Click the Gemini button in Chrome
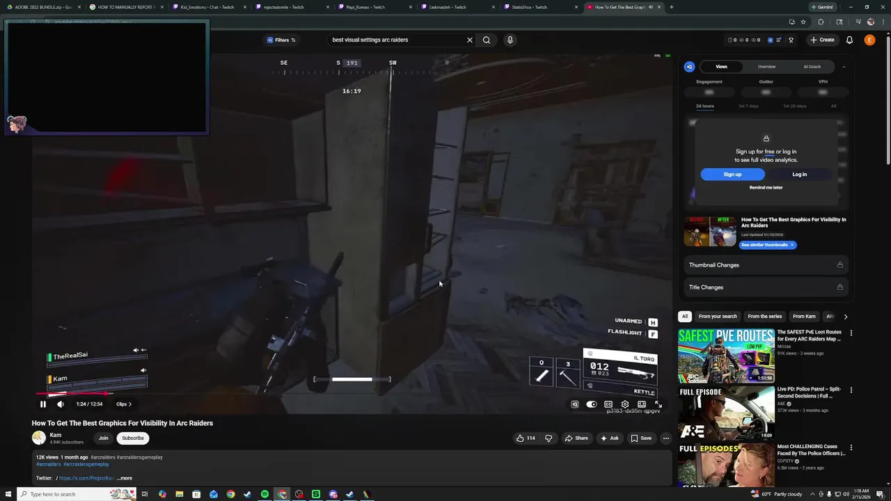Image resolution: width=891 pixels, height=501 pixels. tap(822, 7)
